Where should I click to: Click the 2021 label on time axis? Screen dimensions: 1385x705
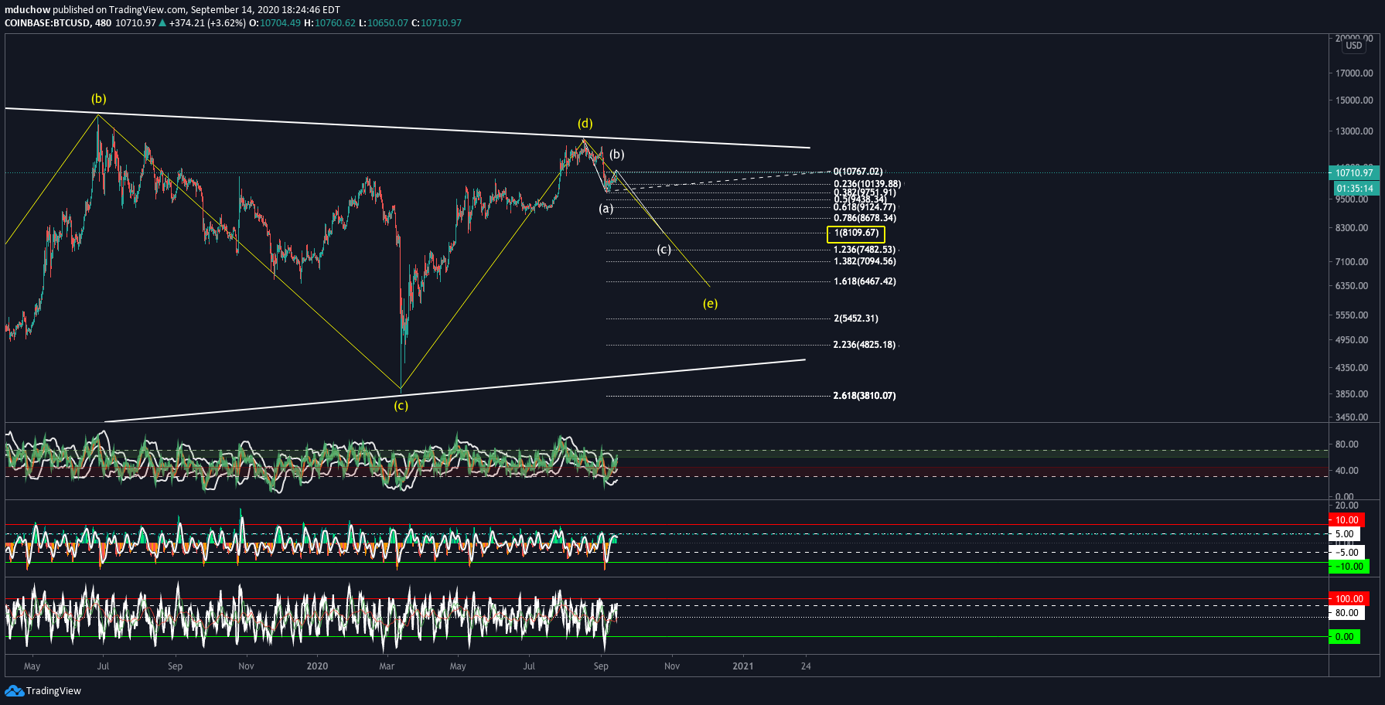coord(742,666)
